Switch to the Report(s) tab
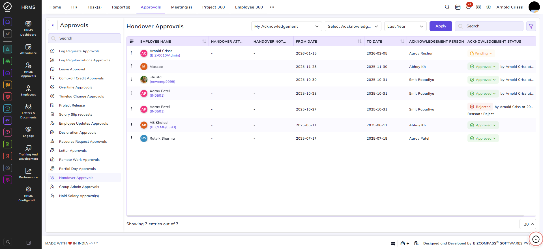Viewport: 543px width, 249px height. [x=121, y=7]
